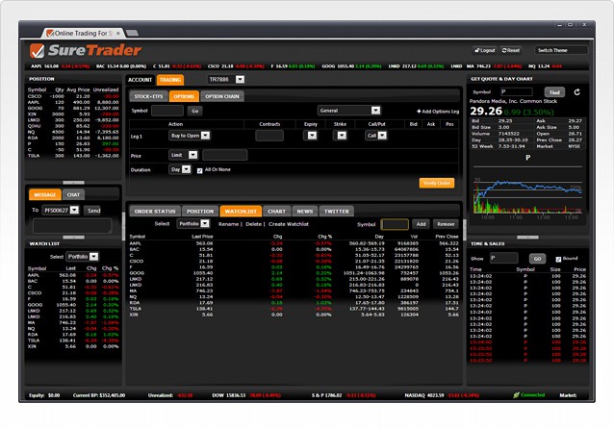Select the AAPL row in left Watch List
The width and height of the screenshot is (614, 429).
click(x=73, y=275)
